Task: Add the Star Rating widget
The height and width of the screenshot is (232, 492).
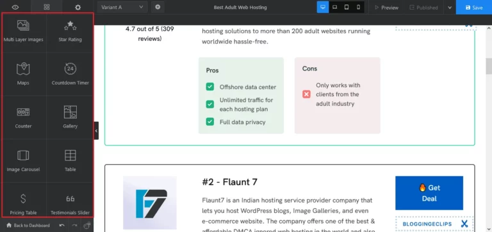Action: 70,31
